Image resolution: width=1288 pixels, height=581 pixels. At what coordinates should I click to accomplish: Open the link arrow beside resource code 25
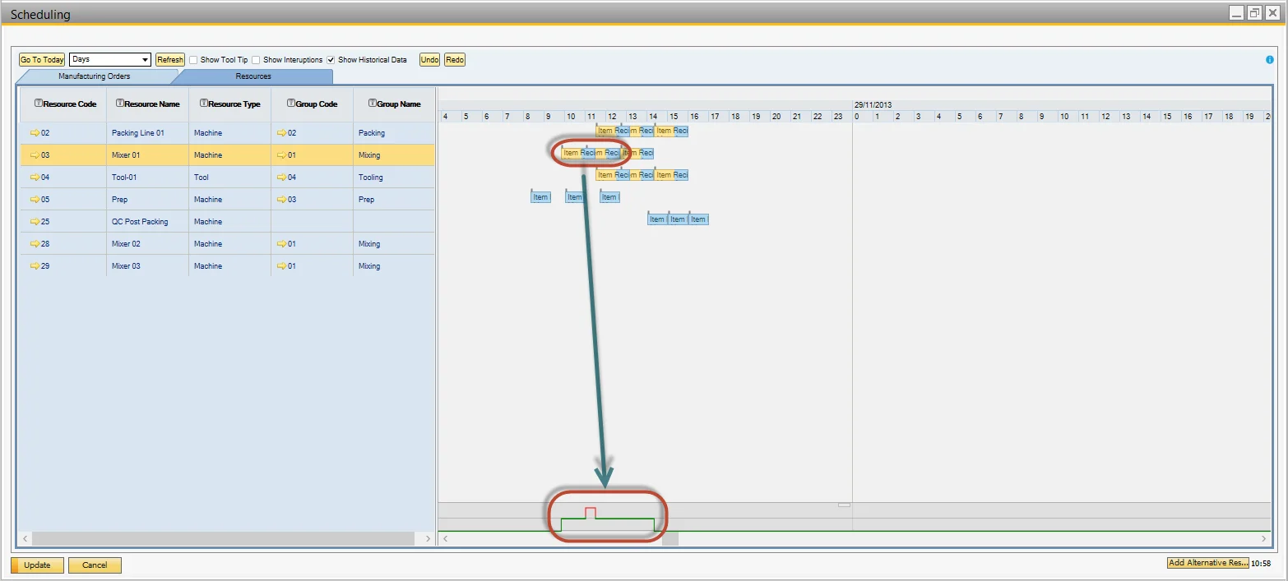pos(35,222)
